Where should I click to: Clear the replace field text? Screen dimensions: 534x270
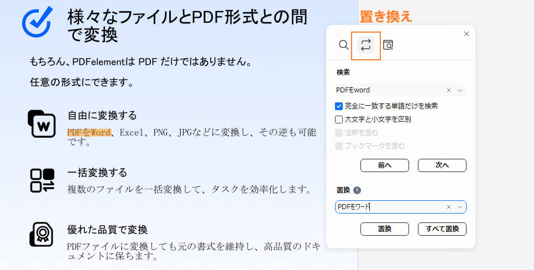[x=449, y=207]
